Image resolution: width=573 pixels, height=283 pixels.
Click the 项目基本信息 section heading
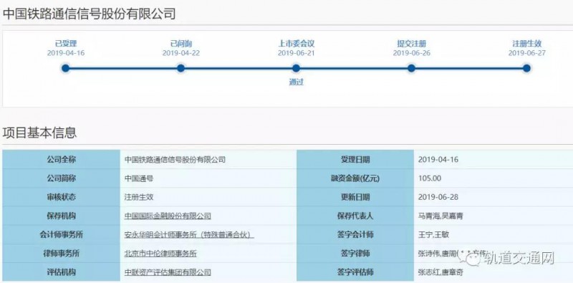(x=39, y=133)
